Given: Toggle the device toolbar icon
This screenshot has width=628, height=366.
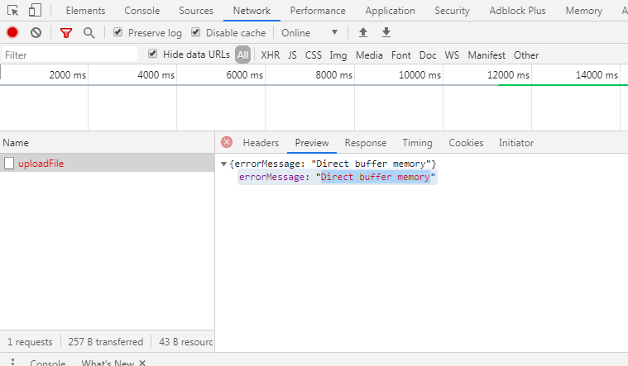Looking at the screenshot, I should tap(35, 11).
